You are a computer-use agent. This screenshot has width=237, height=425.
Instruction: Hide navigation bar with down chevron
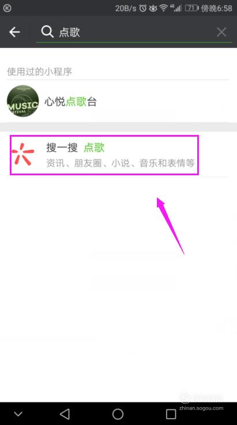pos(18,414)
